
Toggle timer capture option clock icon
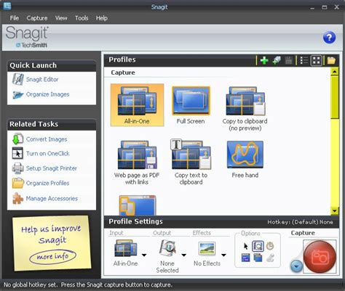270,246
